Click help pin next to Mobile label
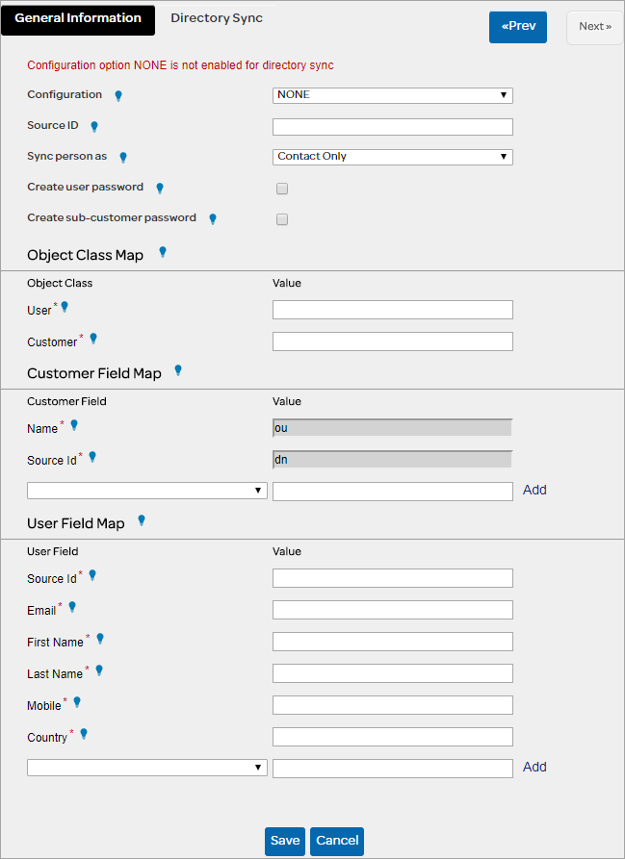The height and width of the screenshot is (859, 625). coord(77,702)
